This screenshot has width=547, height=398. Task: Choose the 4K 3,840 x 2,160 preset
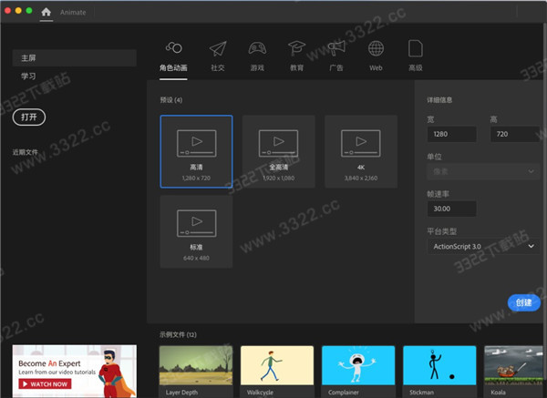361,151
